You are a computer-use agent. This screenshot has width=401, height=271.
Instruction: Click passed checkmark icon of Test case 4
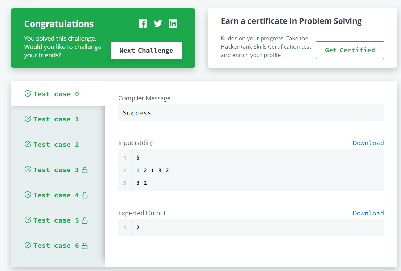28,195
